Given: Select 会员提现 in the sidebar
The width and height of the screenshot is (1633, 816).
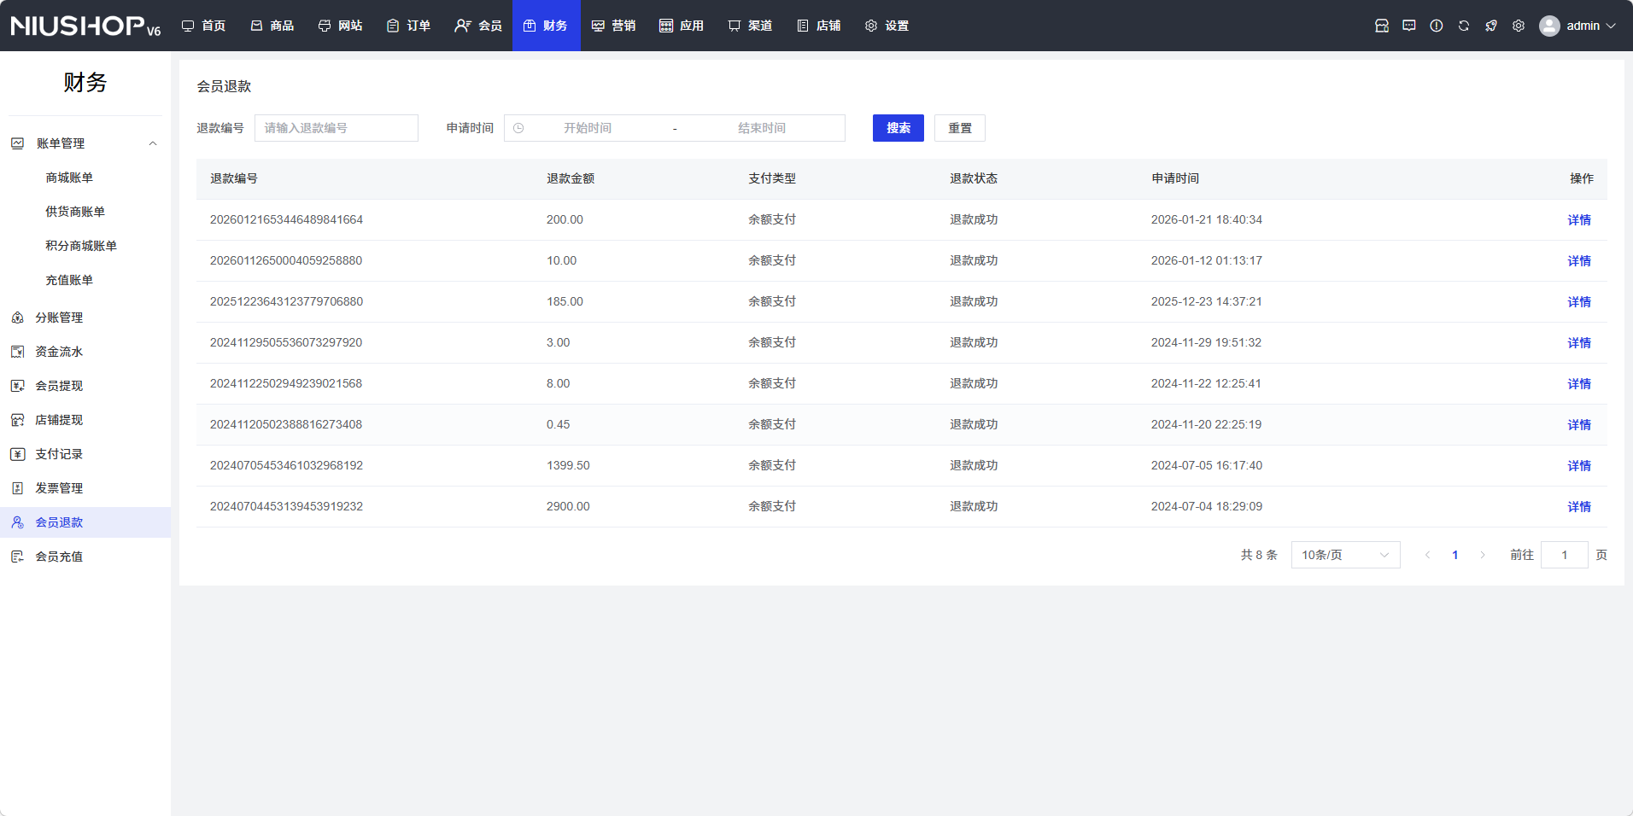Looking at the screenshot, I should click(59, 386).
